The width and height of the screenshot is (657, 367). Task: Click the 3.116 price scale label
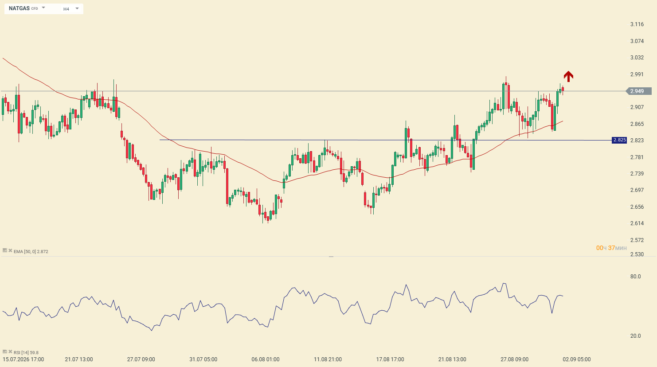[x=637, y=24]
